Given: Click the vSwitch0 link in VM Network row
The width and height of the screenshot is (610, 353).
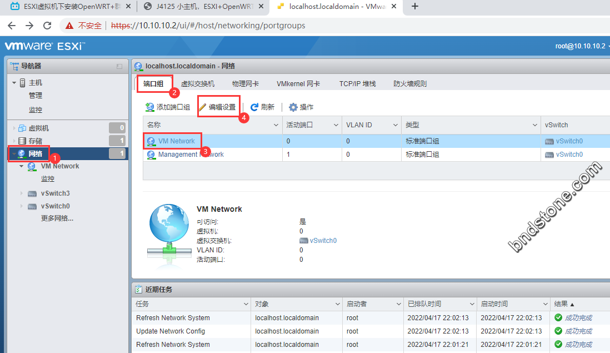Looking at the screenshot, I should (569, 141).
